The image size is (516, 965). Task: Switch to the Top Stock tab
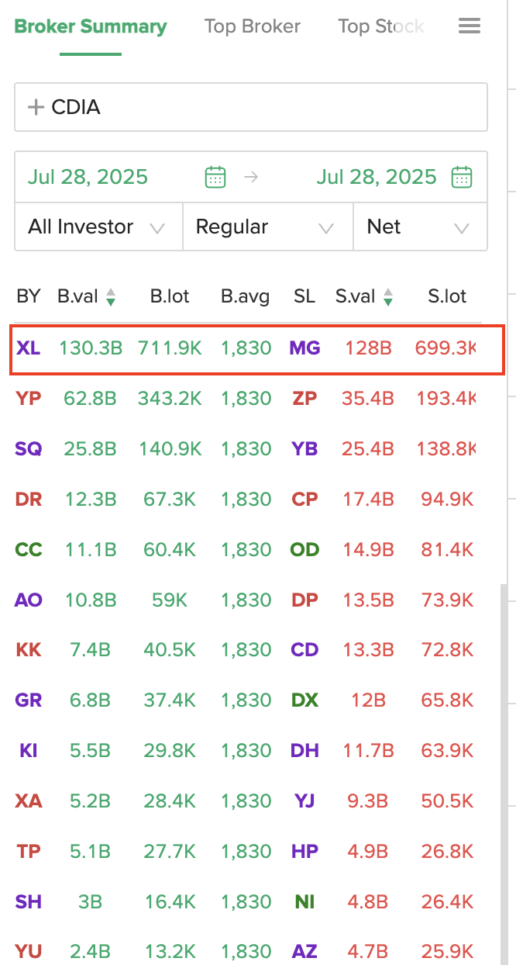(381, 26)
